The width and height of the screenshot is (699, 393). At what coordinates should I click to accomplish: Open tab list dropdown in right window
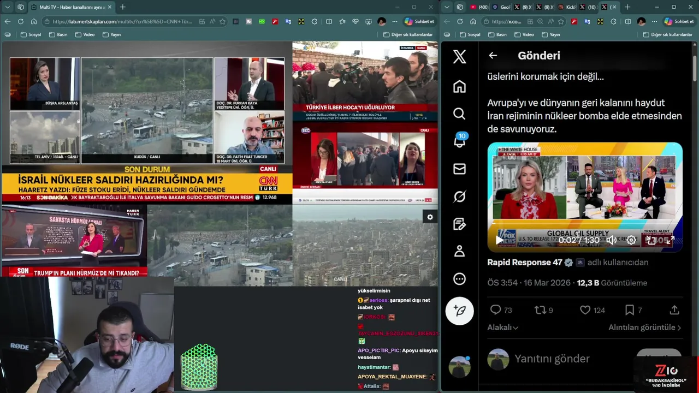coord(447,7)
